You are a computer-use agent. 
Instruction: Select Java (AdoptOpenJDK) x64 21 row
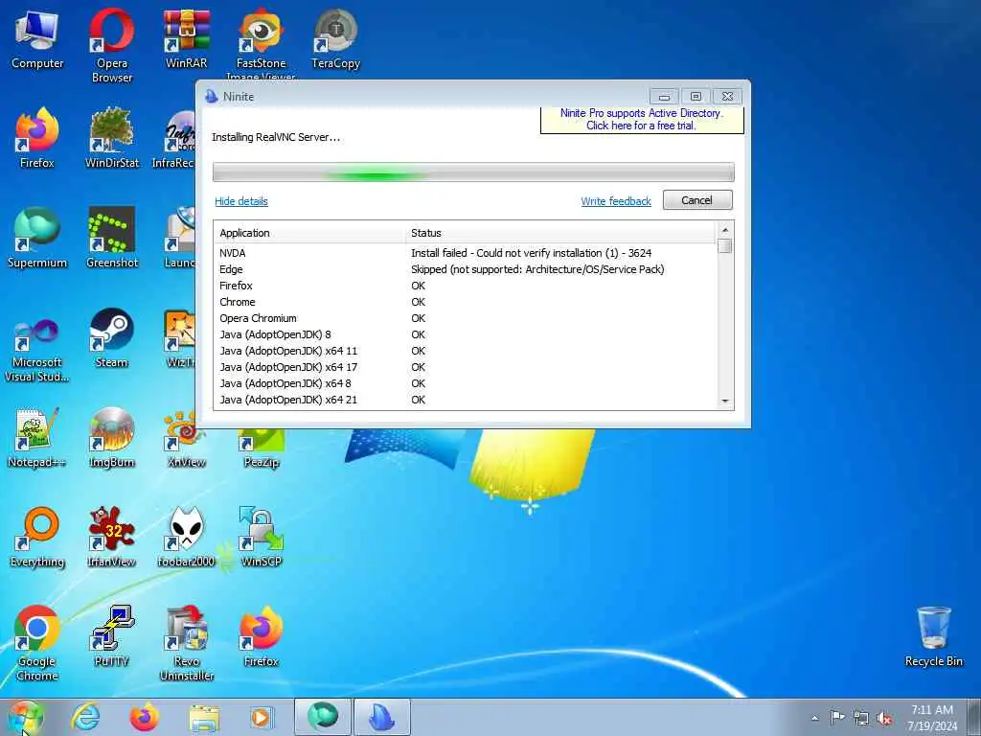[x=466, y=400]
